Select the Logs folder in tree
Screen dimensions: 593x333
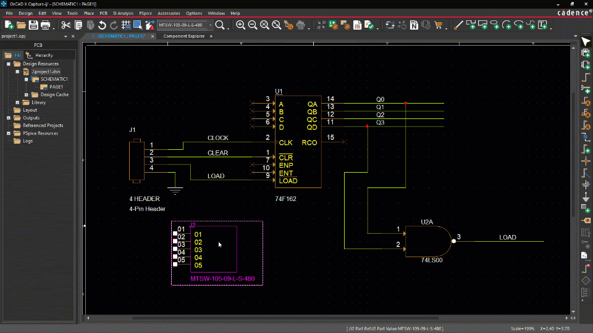click(28, 141)
